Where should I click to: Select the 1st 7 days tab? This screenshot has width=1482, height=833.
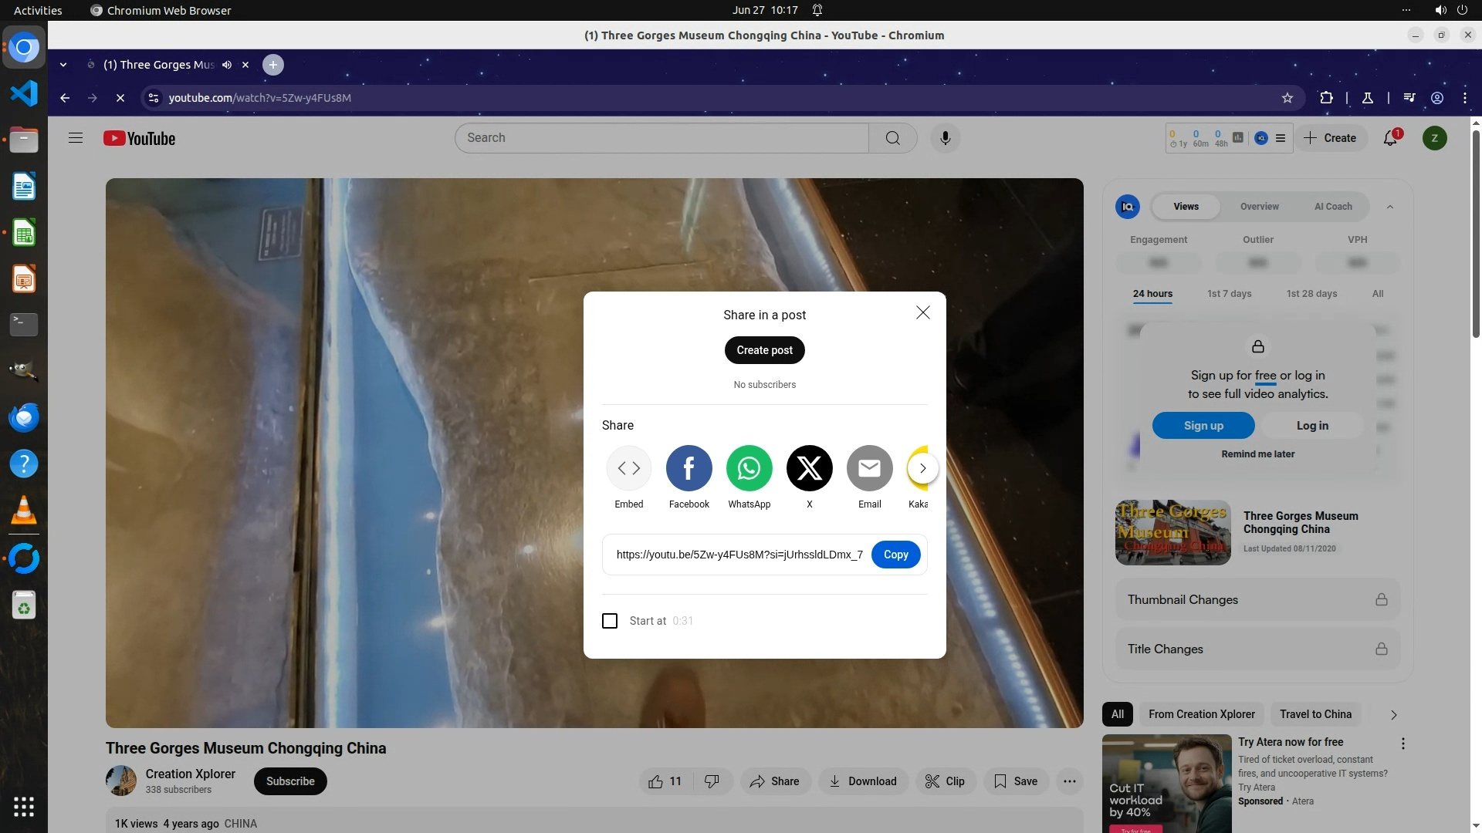(x=1229, y=294)
